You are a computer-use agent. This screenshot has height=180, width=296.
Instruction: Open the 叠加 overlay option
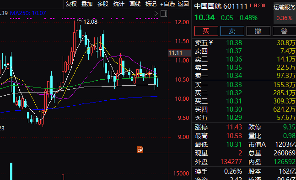coord(87,4)
